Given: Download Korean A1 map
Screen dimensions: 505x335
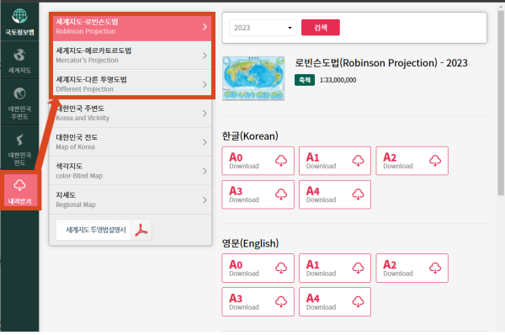Looking at the screenshot, I should 335,161.
